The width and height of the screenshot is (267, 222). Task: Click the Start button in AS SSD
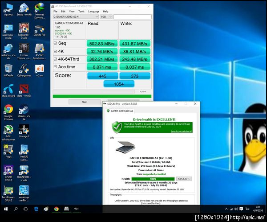click(85, 102)
